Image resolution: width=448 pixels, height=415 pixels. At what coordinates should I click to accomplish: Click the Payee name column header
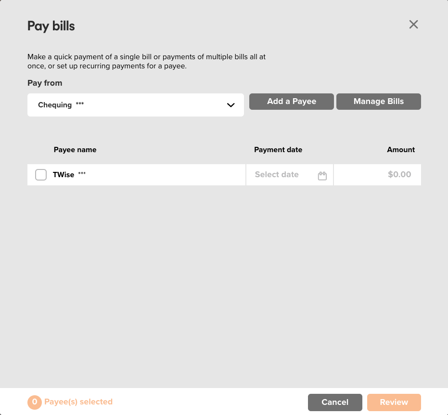(75, 150)
